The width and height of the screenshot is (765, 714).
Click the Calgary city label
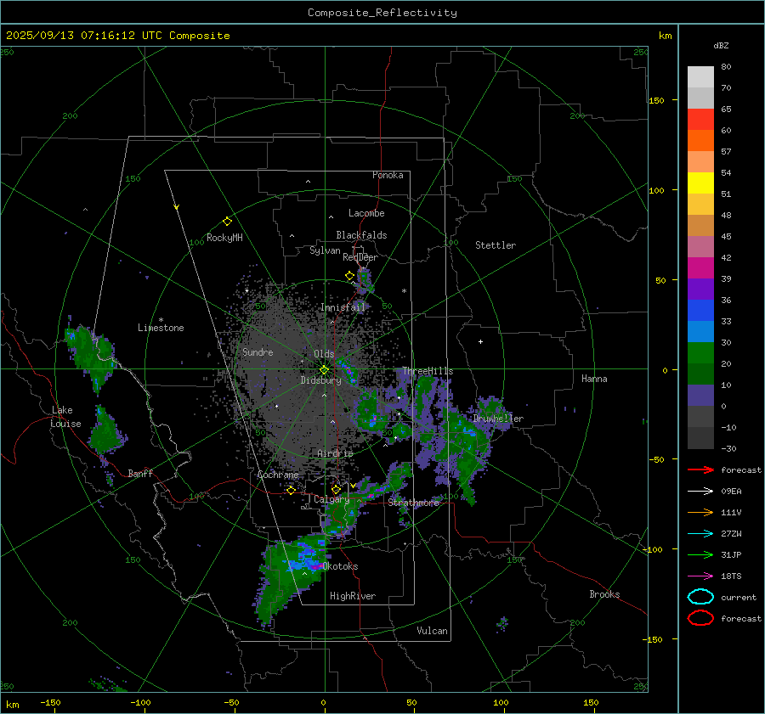pyautogui.click(x=331, y=499)
